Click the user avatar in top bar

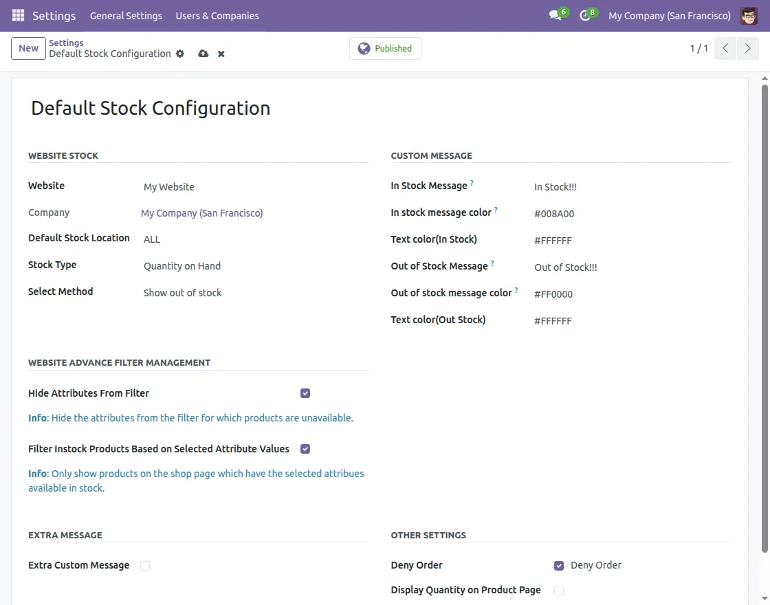click(x=749, y=15)
